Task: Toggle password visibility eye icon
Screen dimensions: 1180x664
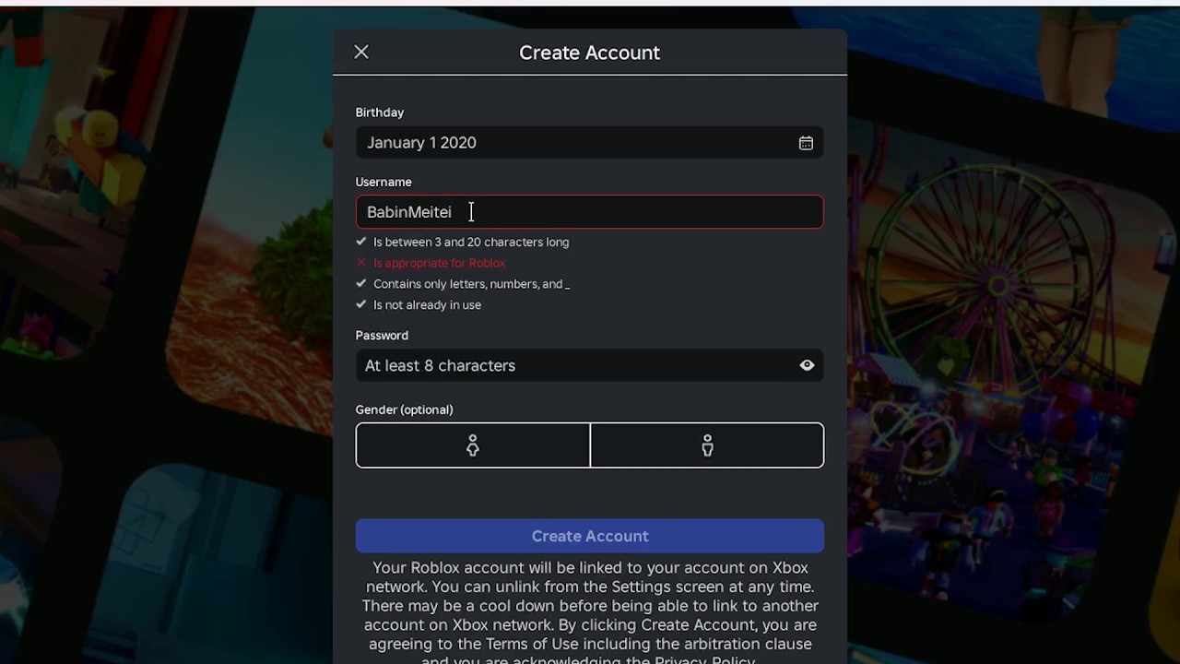Action: point(807,365)
